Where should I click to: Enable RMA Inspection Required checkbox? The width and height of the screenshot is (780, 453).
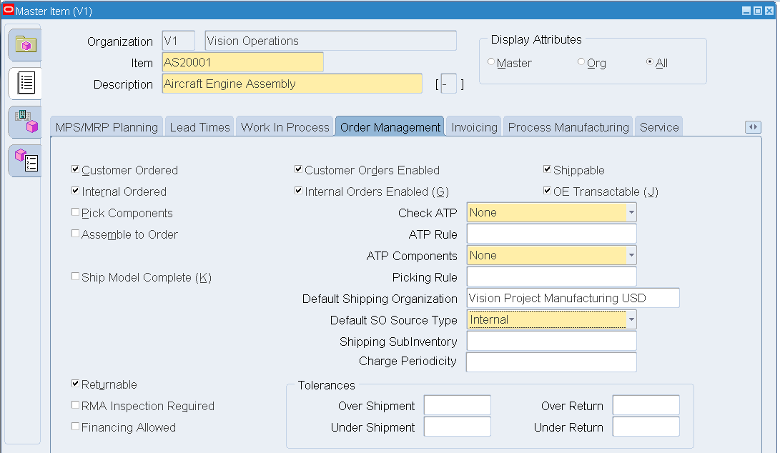[x=75, y=404]
